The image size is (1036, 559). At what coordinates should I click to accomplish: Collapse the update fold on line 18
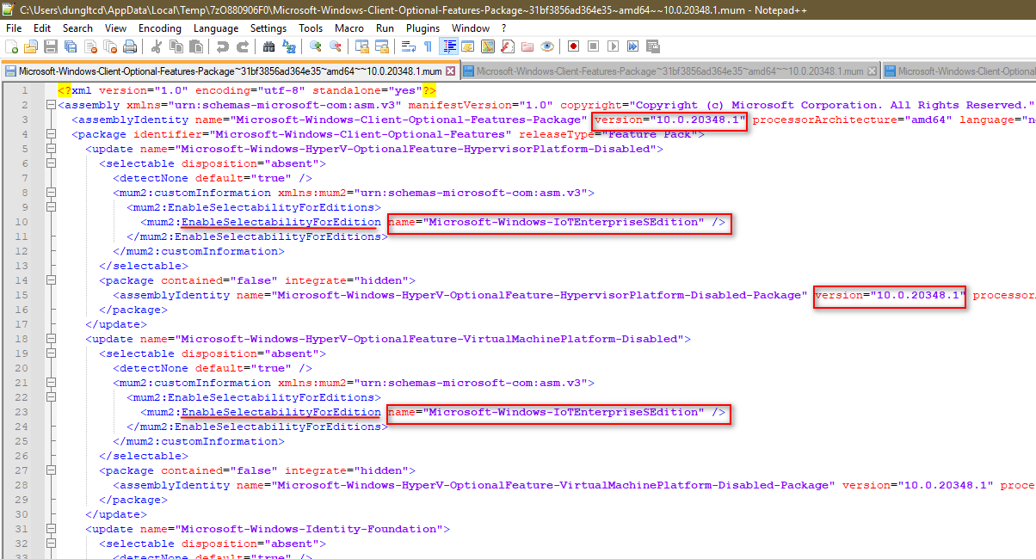tap(52, 339)
